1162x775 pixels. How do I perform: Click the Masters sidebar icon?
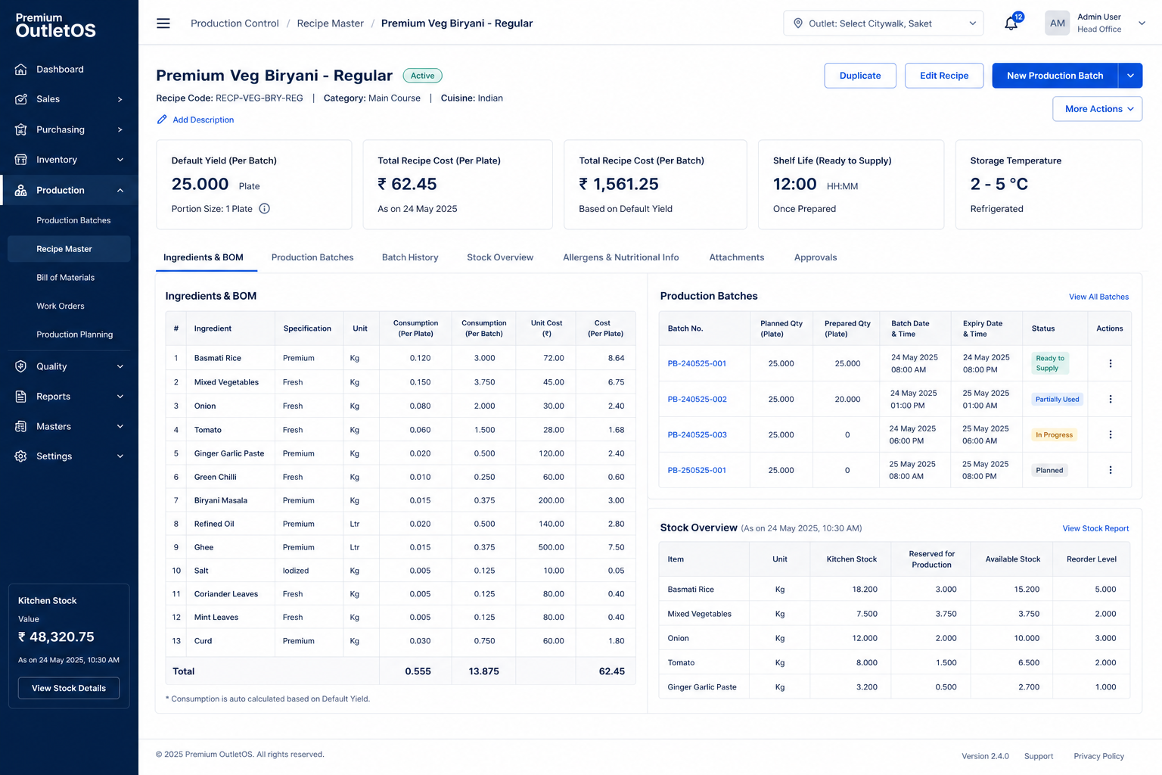21,427
